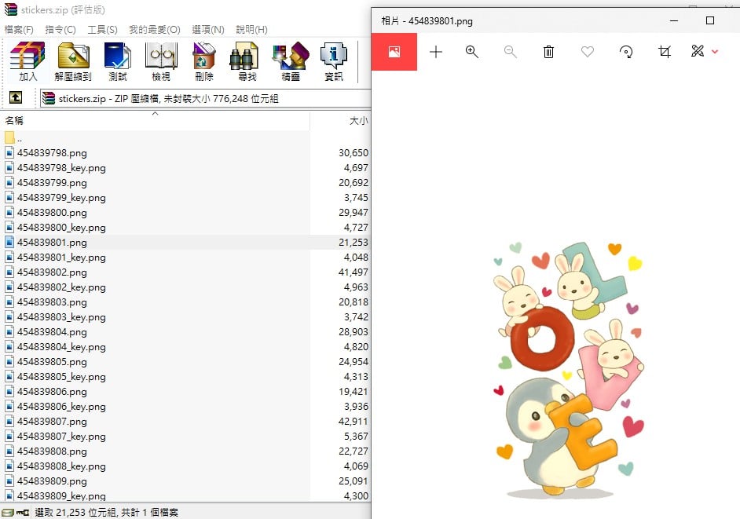Screen dimensions: 740x519
Task: Rotate the image in Photos
Action: click(x=626, y=51)
